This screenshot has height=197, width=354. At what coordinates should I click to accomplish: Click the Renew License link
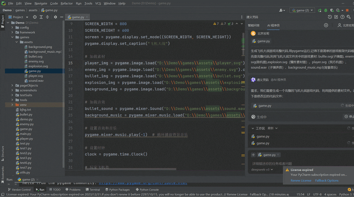[x=301, y=180]
